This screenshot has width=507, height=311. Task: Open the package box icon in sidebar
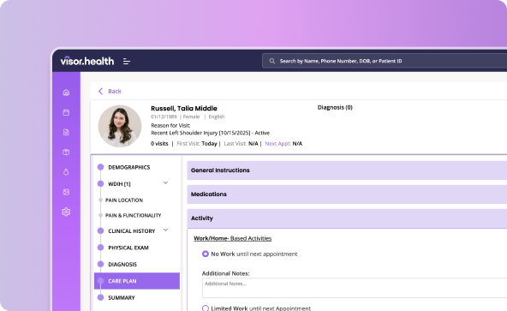66,153
